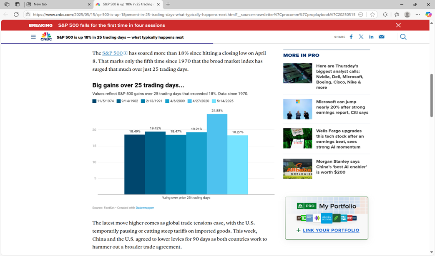Dismiss the breaking news banner

[x=398, y=25]
